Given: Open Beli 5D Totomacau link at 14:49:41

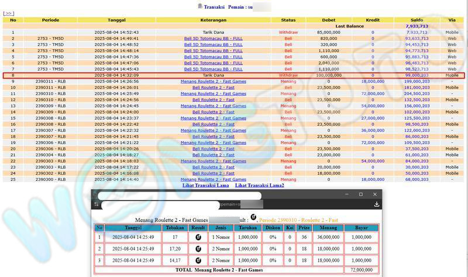Looking at the screenshot, I should (214, 39).
